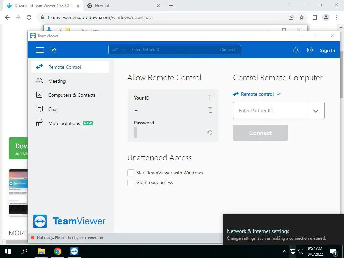Tick Grant easy access checkbox
The image size is (344, 258).
[131, 182]
